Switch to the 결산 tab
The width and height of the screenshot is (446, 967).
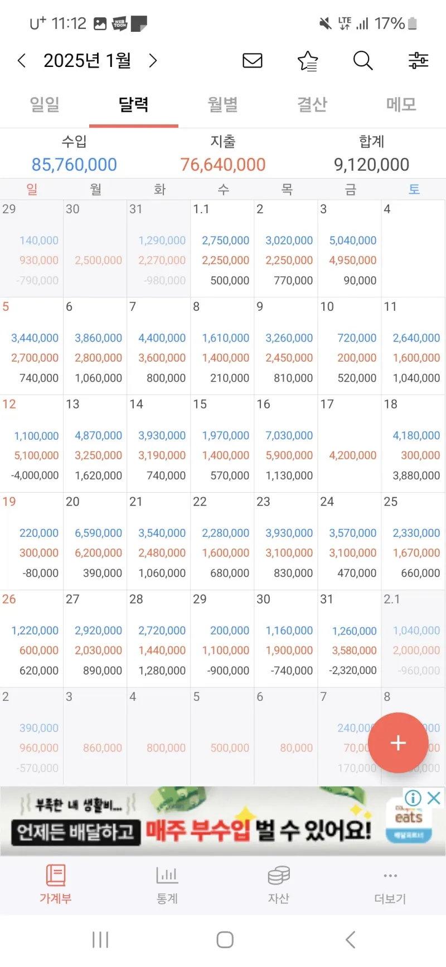click(x=312, y=104)
